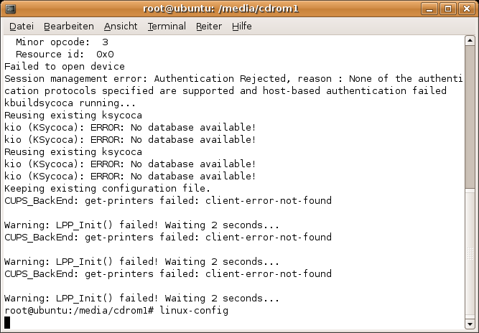Open the Terminal menu

(x=167, y=26)
